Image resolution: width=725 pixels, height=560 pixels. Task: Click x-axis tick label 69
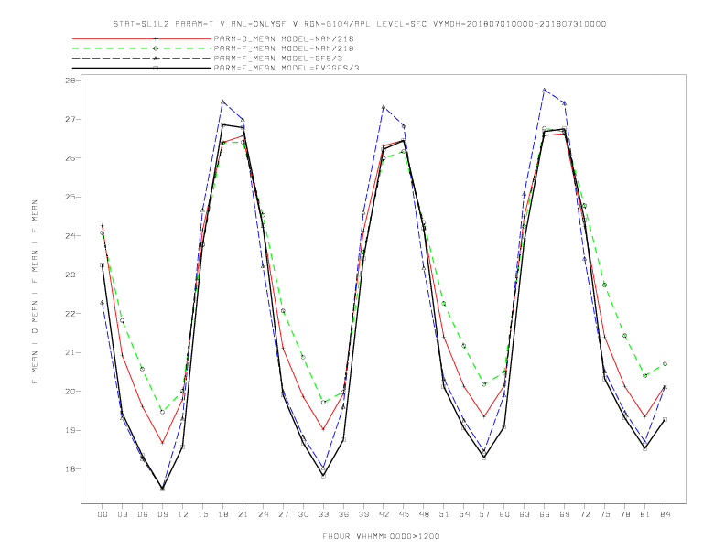[x=565, y=514]
